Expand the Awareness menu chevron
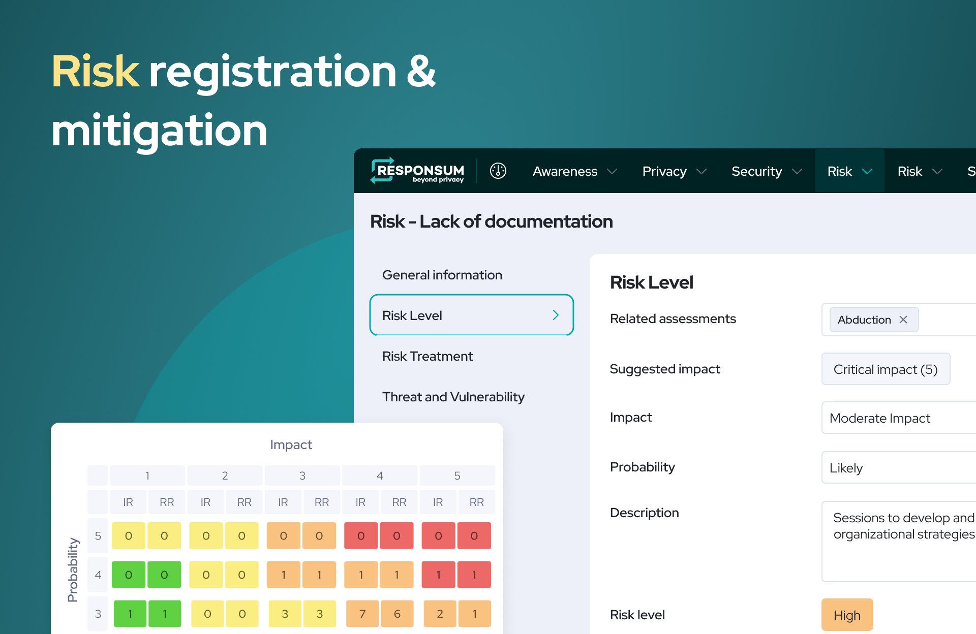Screen dimensions: 976x634 click(612, 172)
